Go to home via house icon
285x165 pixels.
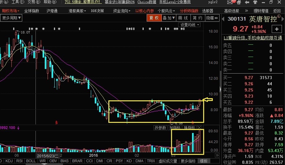(x=239, y=2)
